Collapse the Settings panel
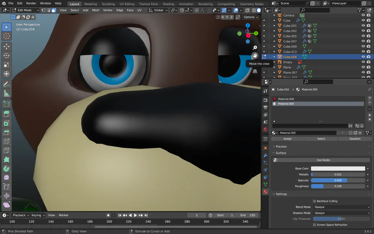Image resolution: width=374 pixels, height=234 pixels. 281,194
